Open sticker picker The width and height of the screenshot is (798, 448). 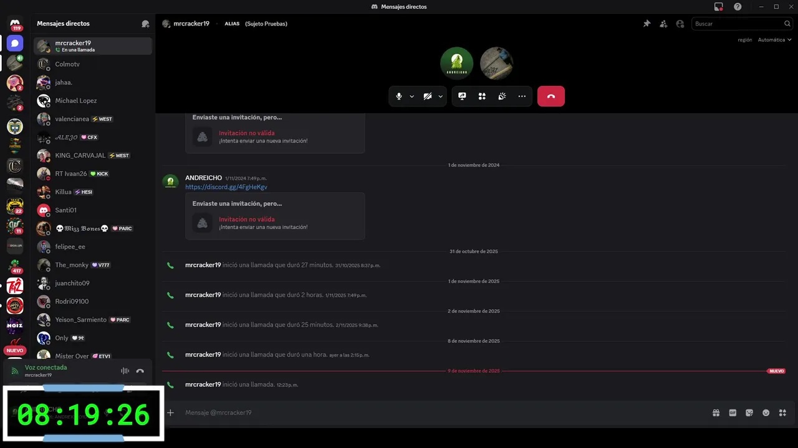coord(749,413)
